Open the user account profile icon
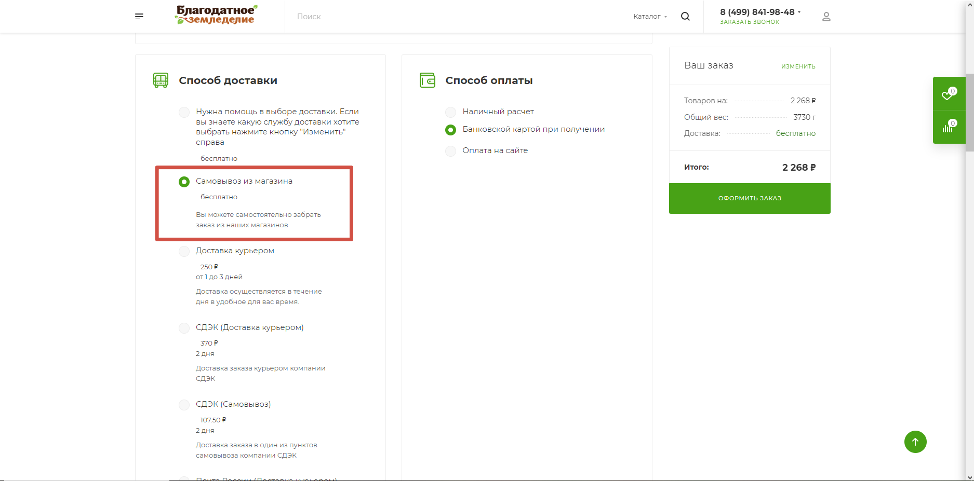 coord(826,17)
